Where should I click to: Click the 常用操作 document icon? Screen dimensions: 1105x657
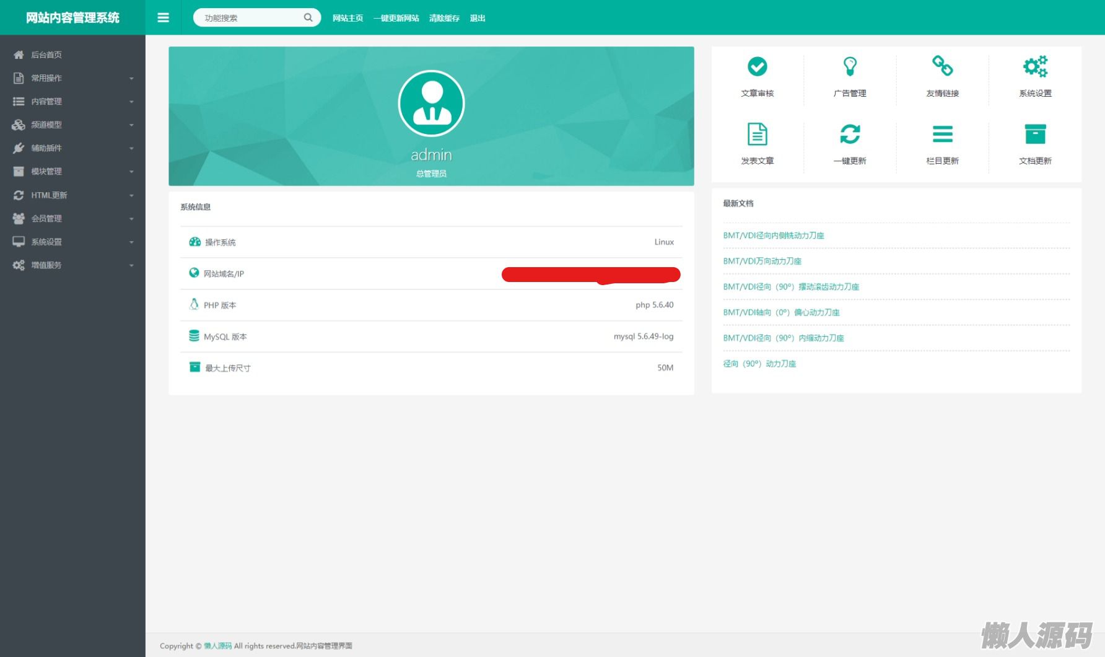[x=19, y=78]
